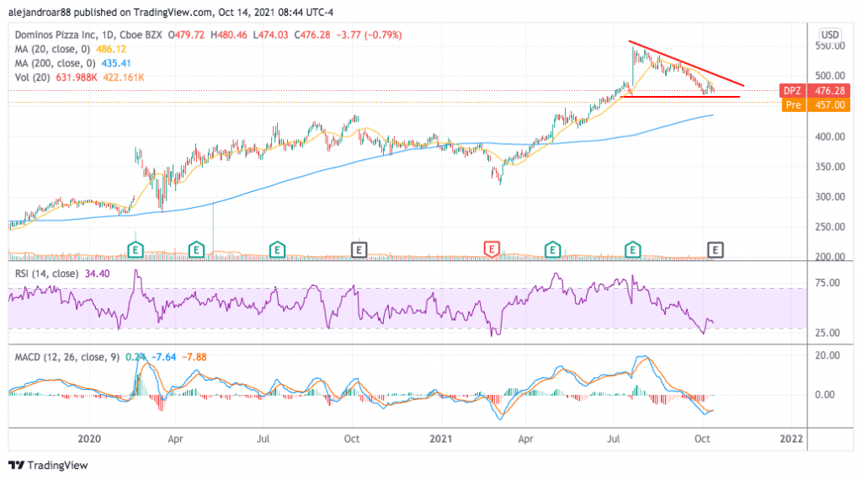Click the close price C476.28
862x480 pixels.
[312, 35]
